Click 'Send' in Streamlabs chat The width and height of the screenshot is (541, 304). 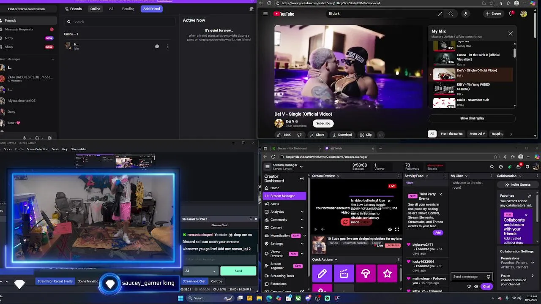238,271
